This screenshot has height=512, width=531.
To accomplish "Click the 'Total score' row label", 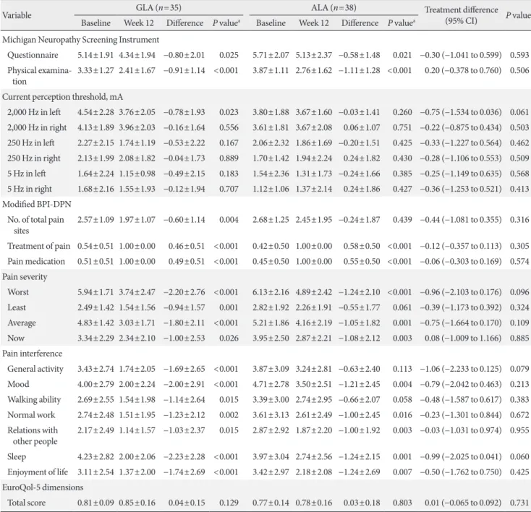I will [x=27, y=503].
